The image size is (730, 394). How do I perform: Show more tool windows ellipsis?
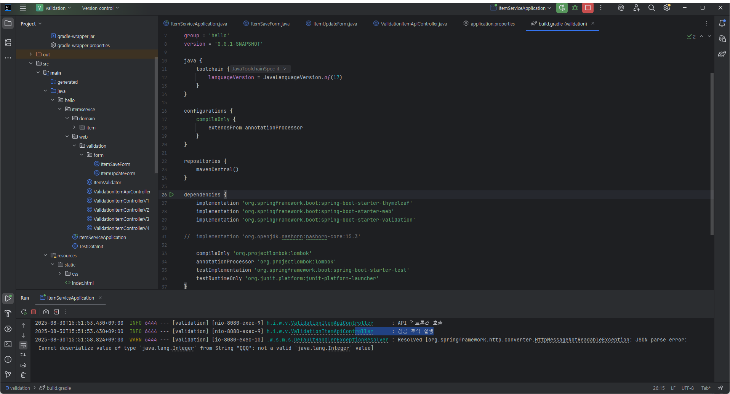[x=8, y=58]
